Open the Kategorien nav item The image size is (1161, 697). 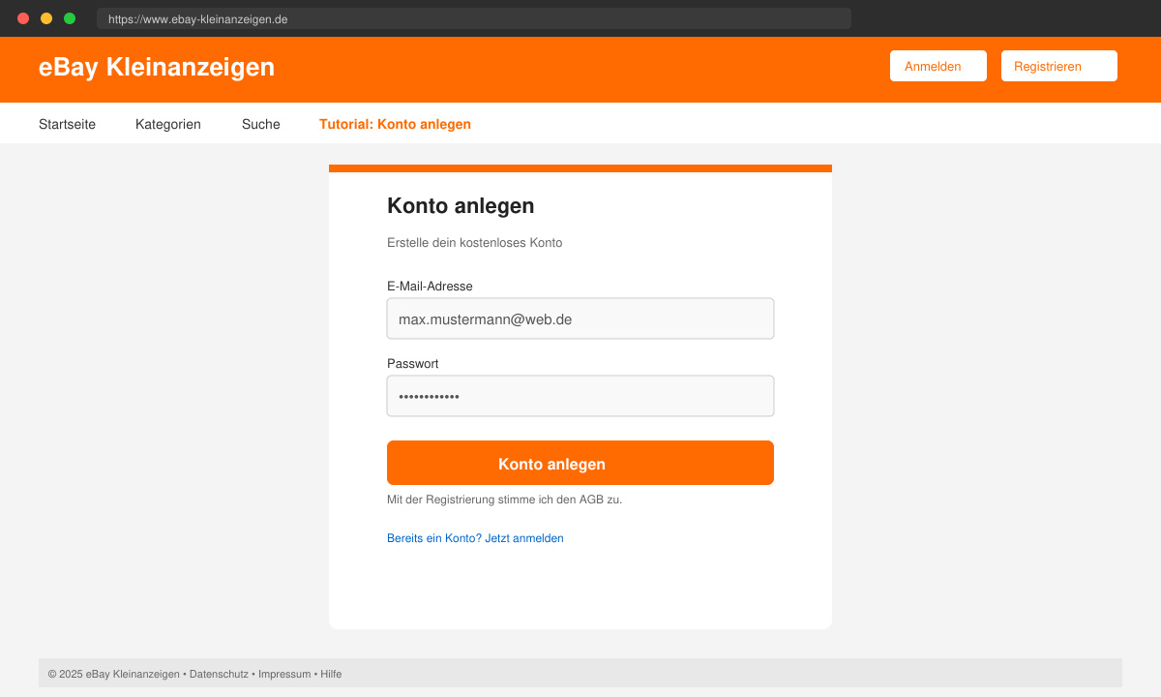pos(168,124)
